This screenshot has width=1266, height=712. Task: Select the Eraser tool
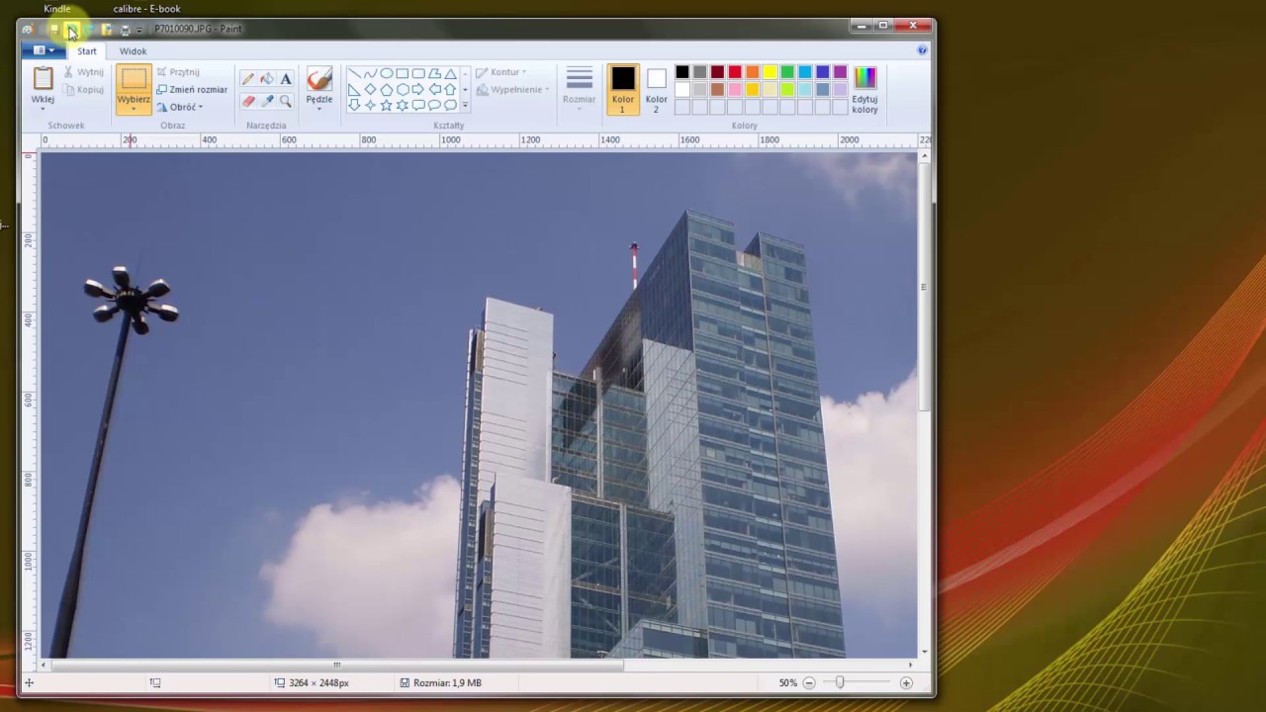(248, 101)
